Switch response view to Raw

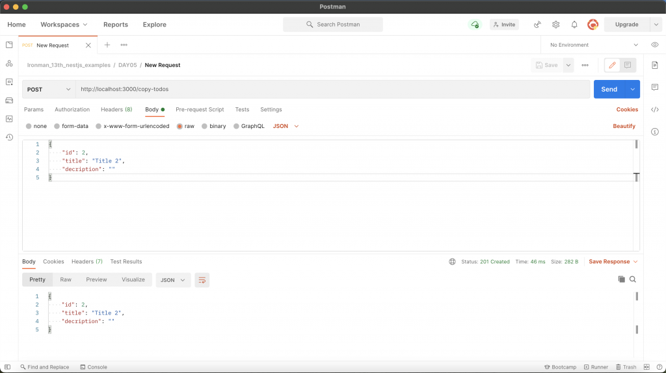pyautogui.click(x=66, y=279)
